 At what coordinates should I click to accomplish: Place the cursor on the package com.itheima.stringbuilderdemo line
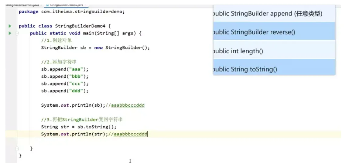(x=72, y=12)
